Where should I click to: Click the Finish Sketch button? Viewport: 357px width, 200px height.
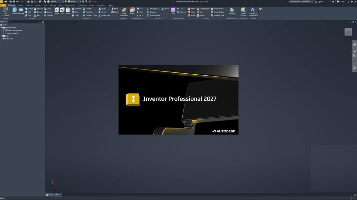pyautogui.click(x=115, y=11)
